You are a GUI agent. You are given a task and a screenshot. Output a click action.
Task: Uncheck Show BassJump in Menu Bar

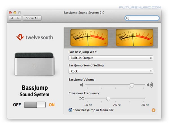click(70, 110)
